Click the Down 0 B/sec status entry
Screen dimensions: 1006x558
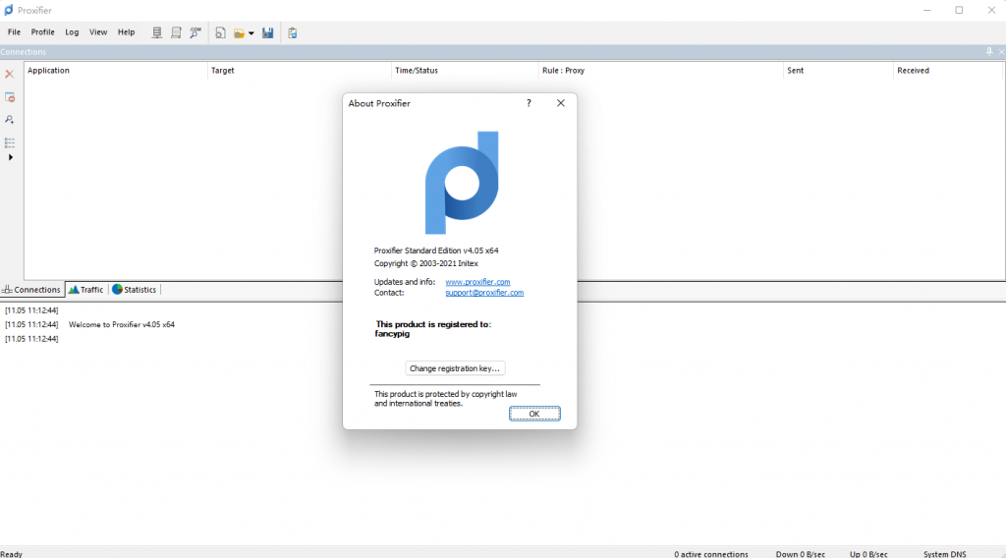click(800, 554)
